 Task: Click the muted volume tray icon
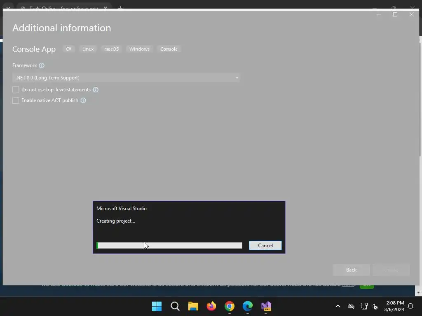(374, 306)
